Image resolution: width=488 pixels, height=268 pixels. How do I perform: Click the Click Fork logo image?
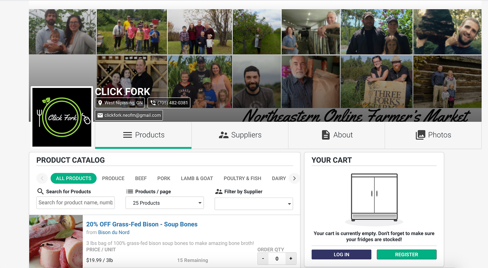point(62,117)
